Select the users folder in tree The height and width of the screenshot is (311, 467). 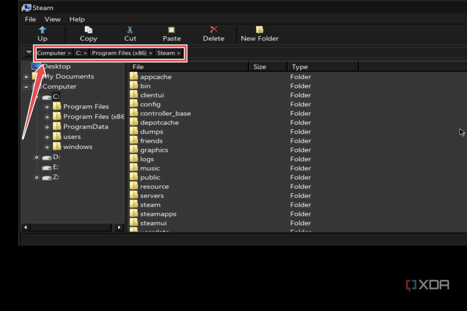72,137
